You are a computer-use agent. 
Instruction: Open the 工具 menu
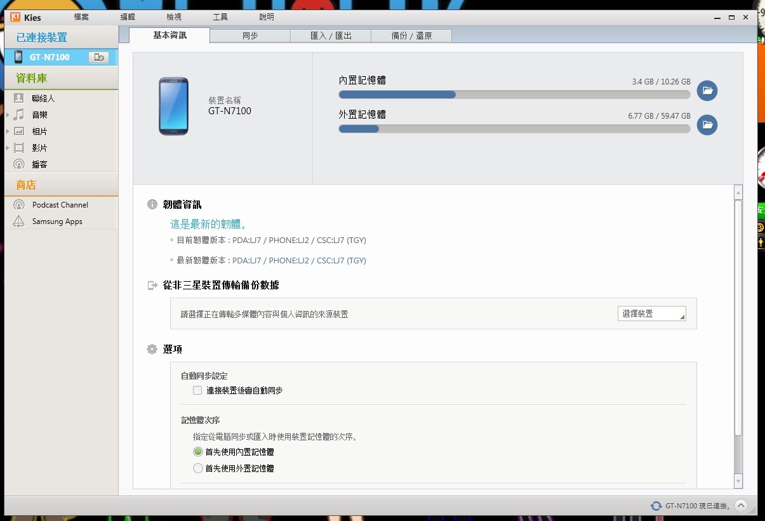(220, 17)
